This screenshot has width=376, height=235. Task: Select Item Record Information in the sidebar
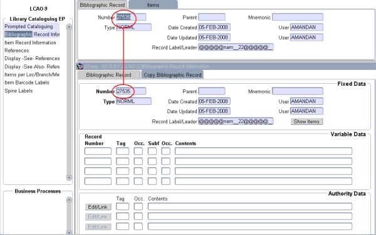30,42
